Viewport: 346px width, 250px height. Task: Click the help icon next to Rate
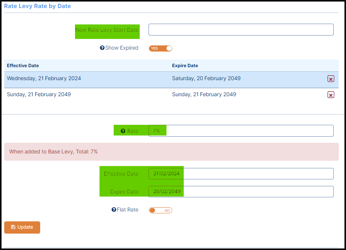(x=123, y=131)
